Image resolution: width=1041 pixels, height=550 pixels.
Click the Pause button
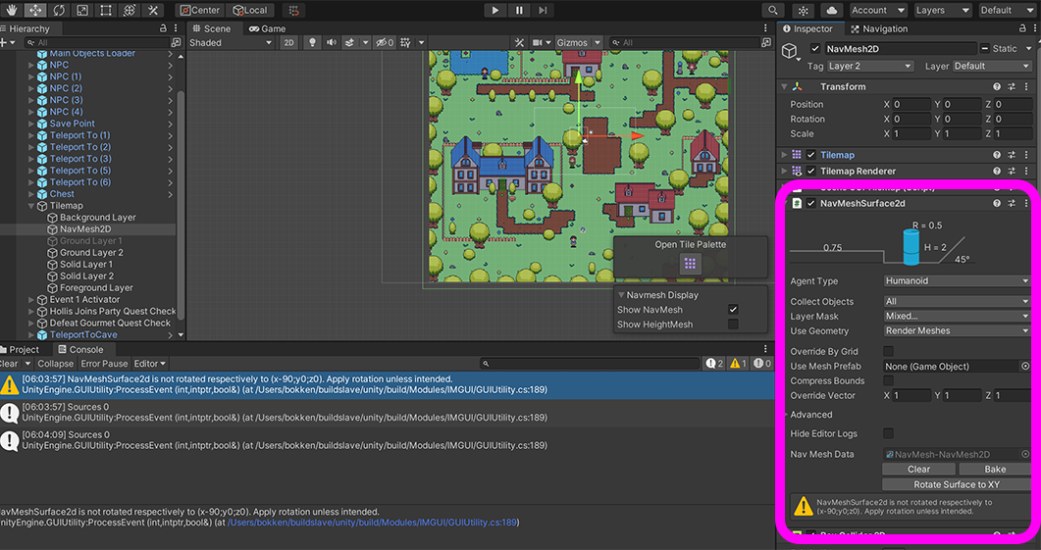click(519, 10)
